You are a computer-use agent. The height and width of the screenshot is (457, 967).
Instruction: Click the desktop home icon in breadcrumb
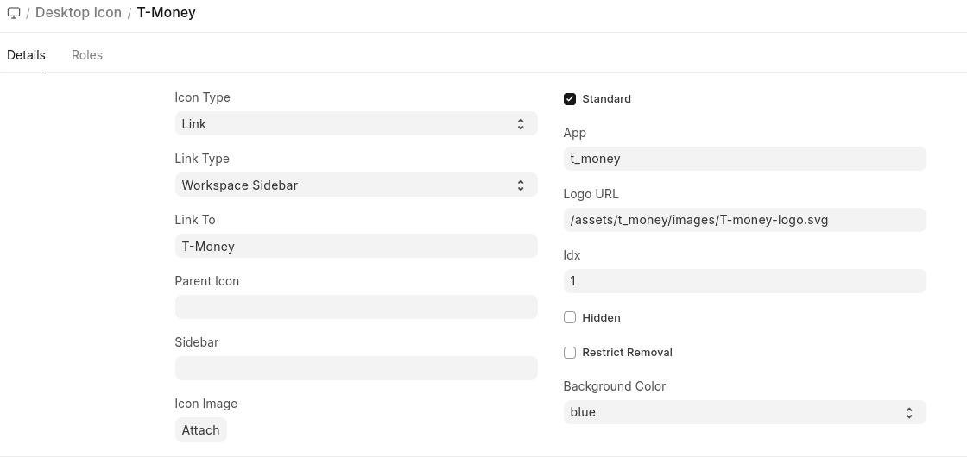(14, 13)
